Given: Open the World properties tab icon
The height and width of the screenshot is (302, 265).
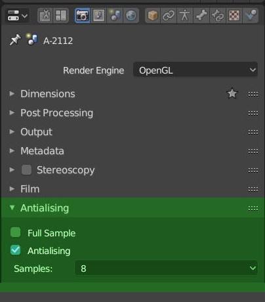Looking at the screenshot, I should 131,15.
